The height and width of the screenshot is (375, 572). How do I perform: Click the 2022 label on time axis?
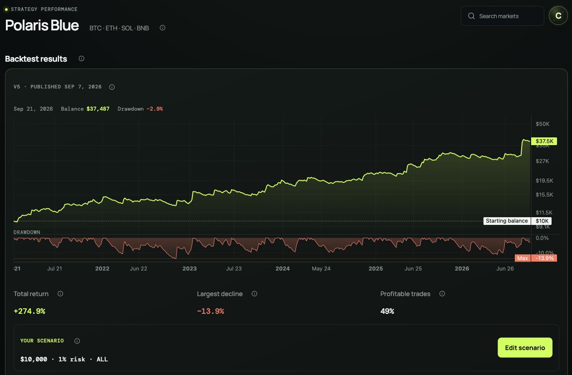[102, 268]
